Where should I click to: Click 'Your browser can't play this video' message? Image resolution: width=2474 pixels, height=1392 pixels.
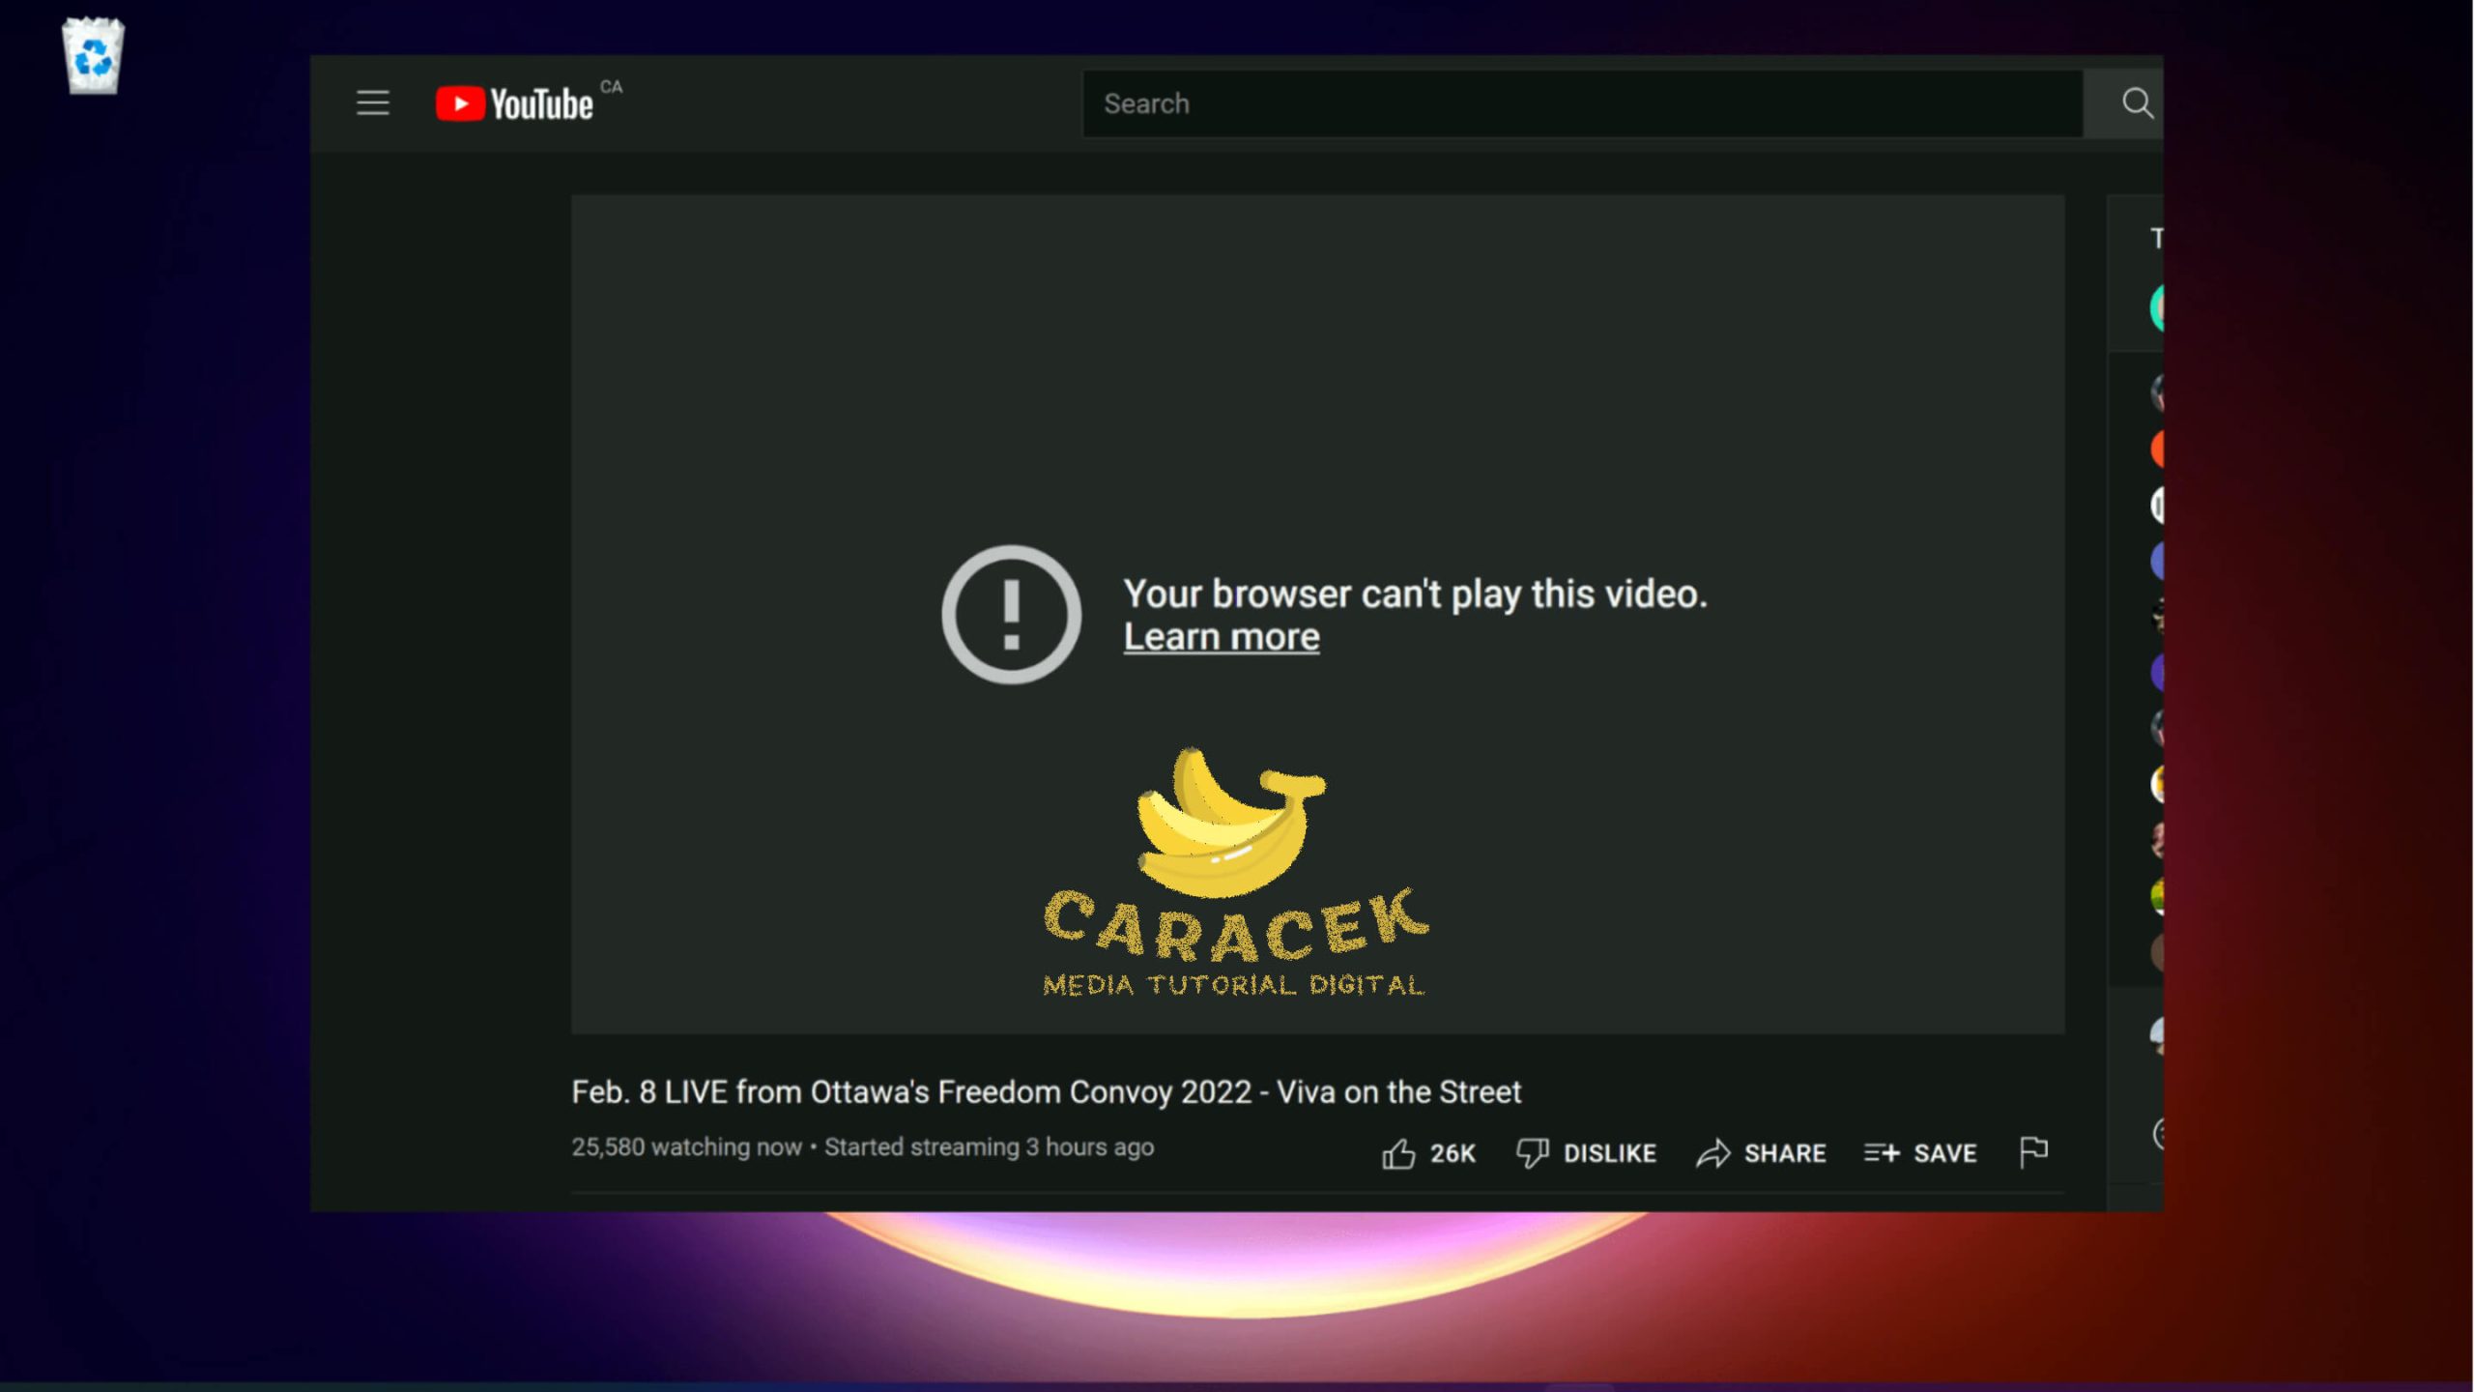(1414, 594)
